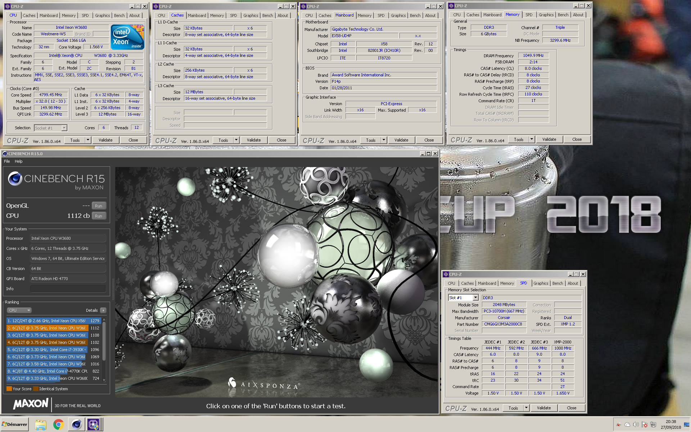Expand Tools dropdown arrow in CPU-Z SPD window

pos(526,408)
